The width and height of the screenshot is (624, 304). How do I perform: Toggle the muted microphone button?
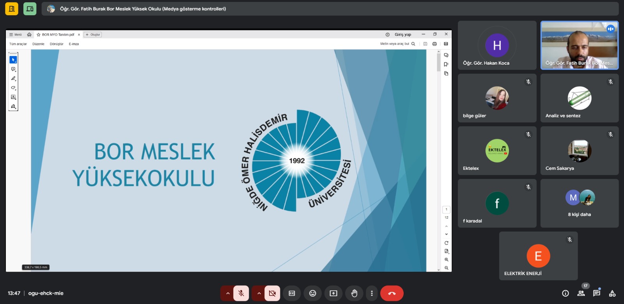coord(241,293)
